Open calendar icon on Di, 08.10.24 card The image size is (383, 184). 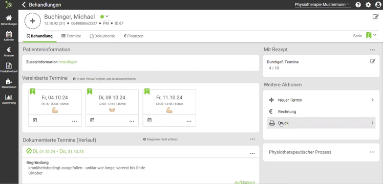tap(92, 120)
